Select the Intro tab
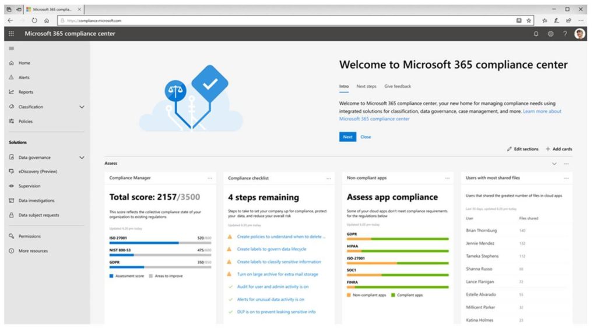This screenshot has height=334, width=597. coord(344,87)
